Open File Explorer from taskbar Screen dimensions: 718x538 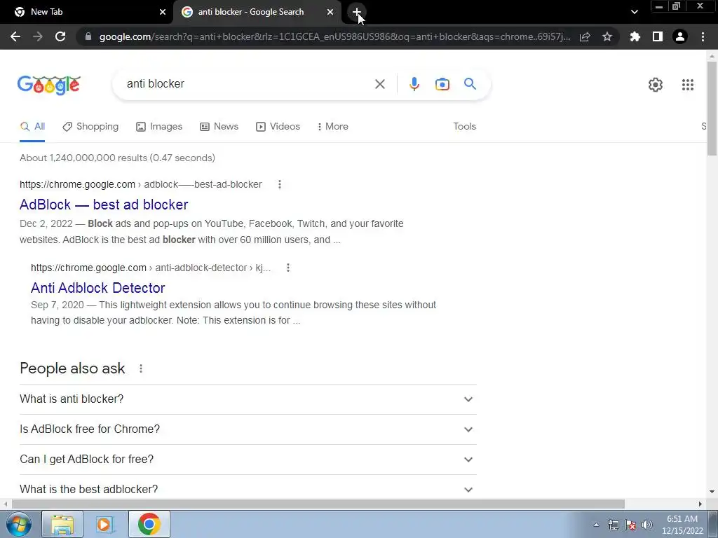click(62, 524)
